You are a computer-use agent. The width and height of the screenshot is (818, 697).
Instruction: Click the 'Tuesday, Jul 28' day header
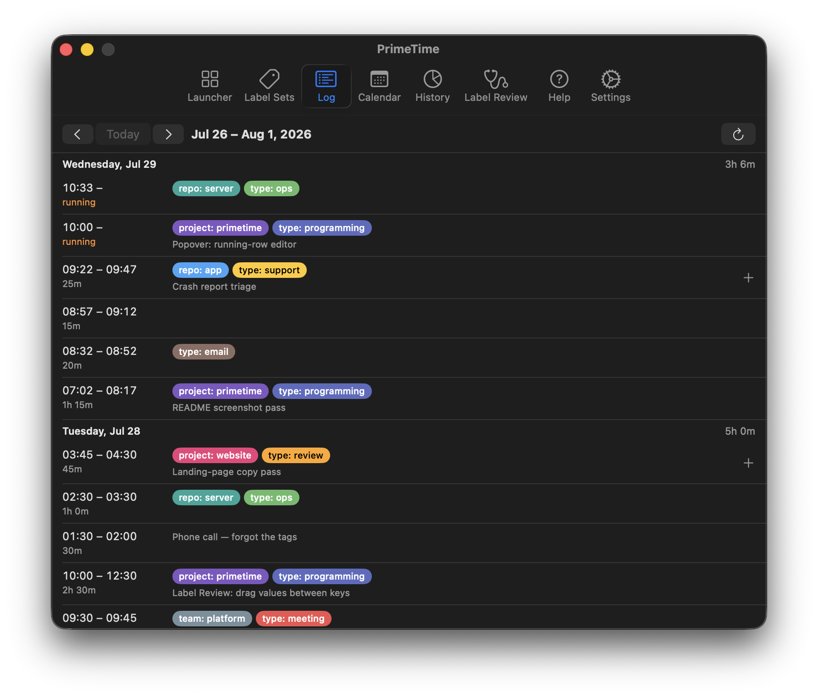pyautogui.click(x=101, y=431)
